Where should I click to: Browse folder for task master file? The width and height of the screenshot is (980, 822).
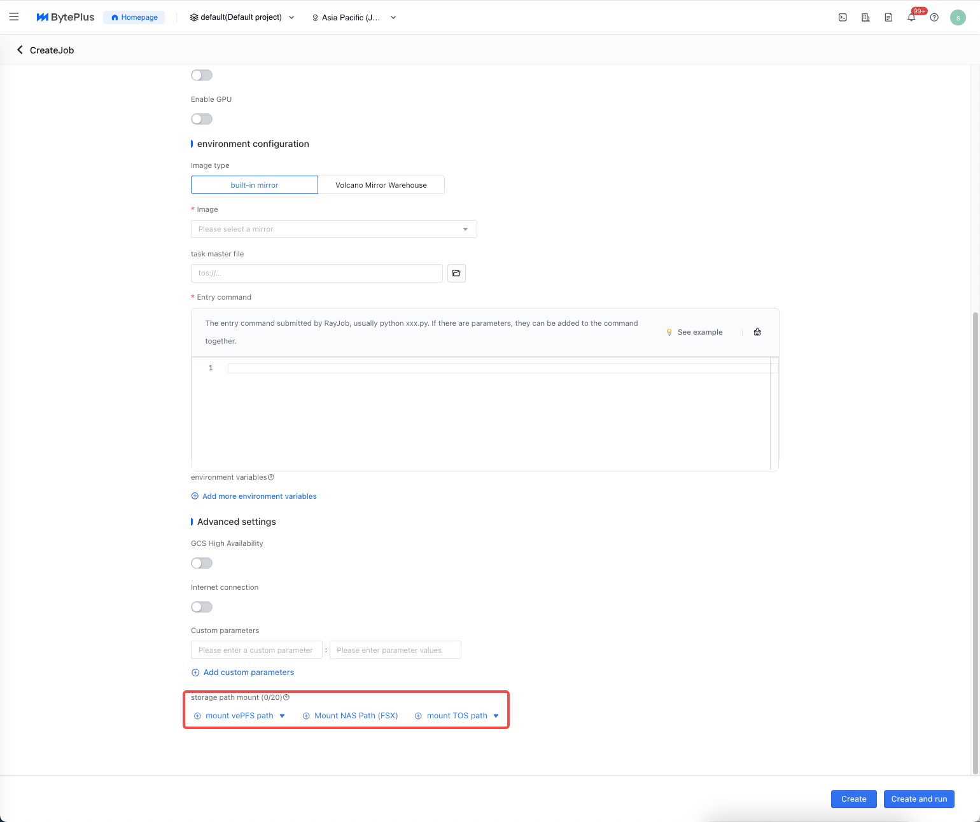(x=456, y=273)
